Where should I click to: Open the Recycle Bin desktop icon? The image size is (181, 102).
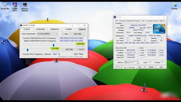(5, 6)
